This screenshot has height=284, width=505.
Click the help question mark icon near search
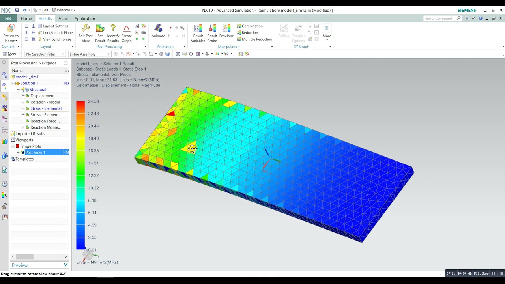[x=481, y=18]
